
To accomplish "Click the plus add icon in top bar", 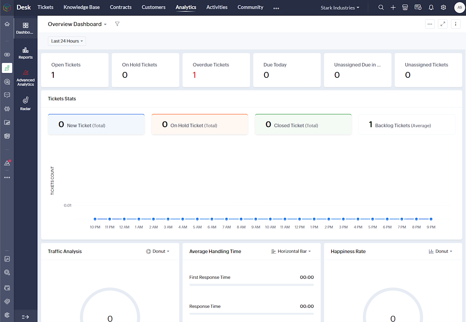I will [393, 7].
